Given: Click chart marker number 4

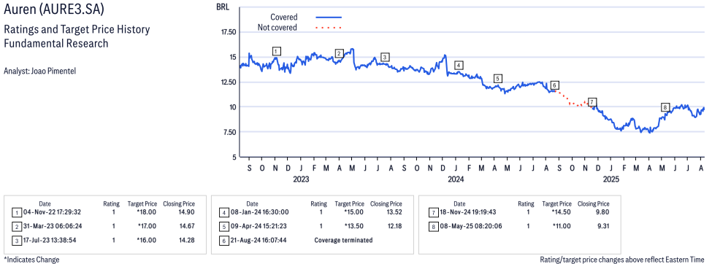Looking at the screenshot, I should 459,66.
